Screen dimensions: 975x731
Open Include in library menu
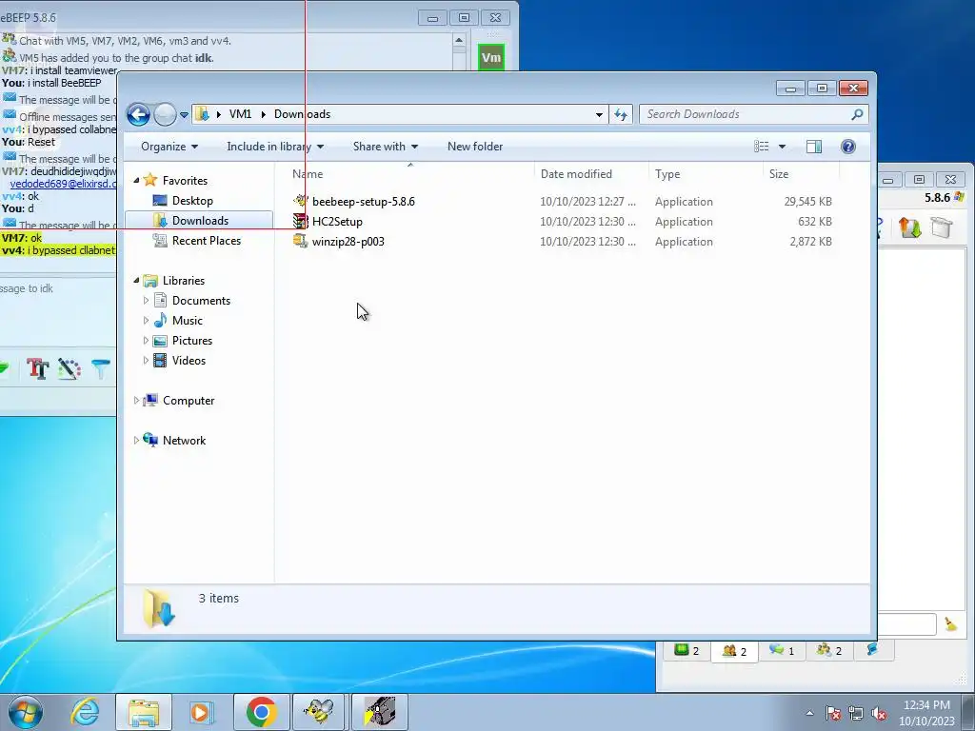[x=275, y=147]
